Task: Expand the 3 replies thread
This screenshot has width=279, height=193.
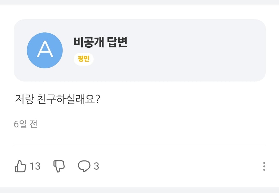Action: (x=88, y=166)
